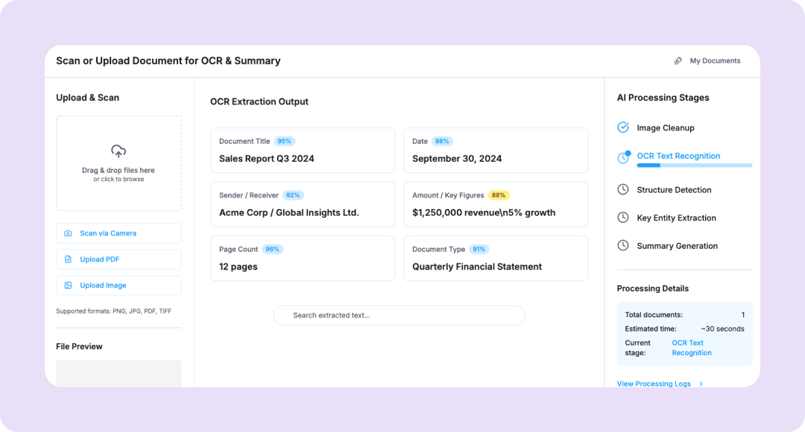Click the PDF file icon beside Upload PDF
This screenshot has height=432, width=805.
point(68,259)
